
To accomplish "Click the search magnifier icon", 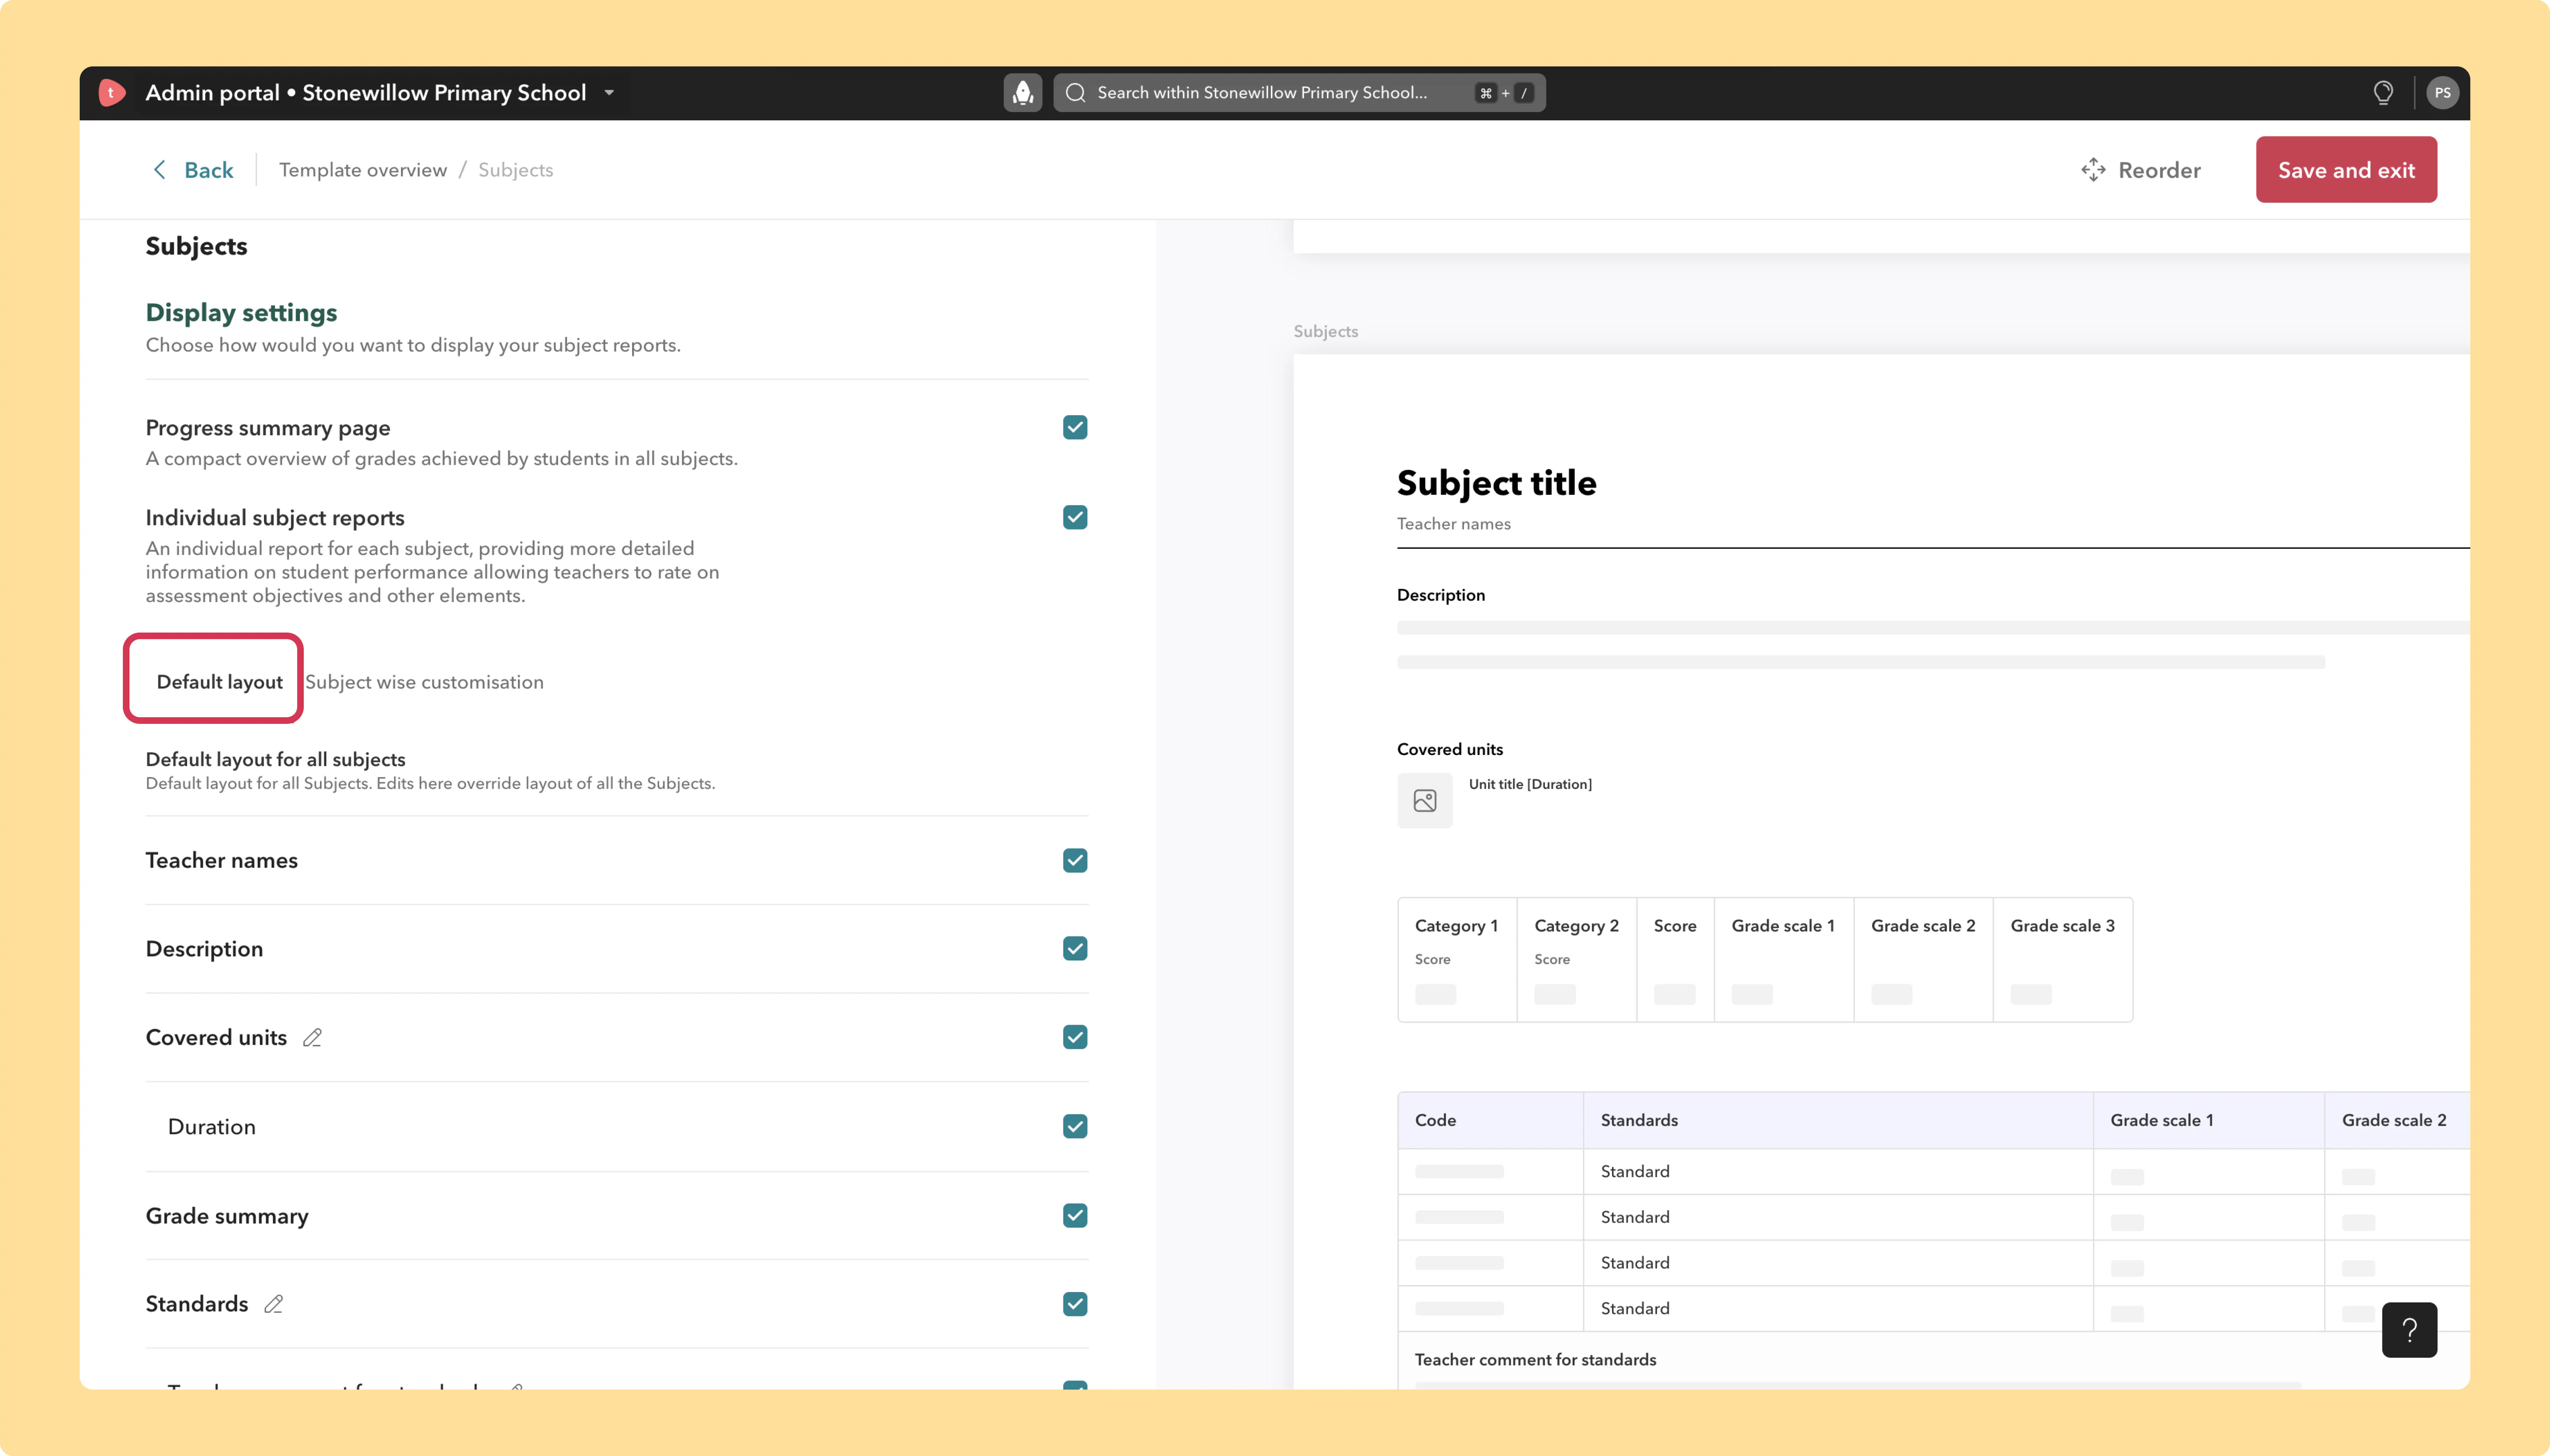I will [1076, 93].
